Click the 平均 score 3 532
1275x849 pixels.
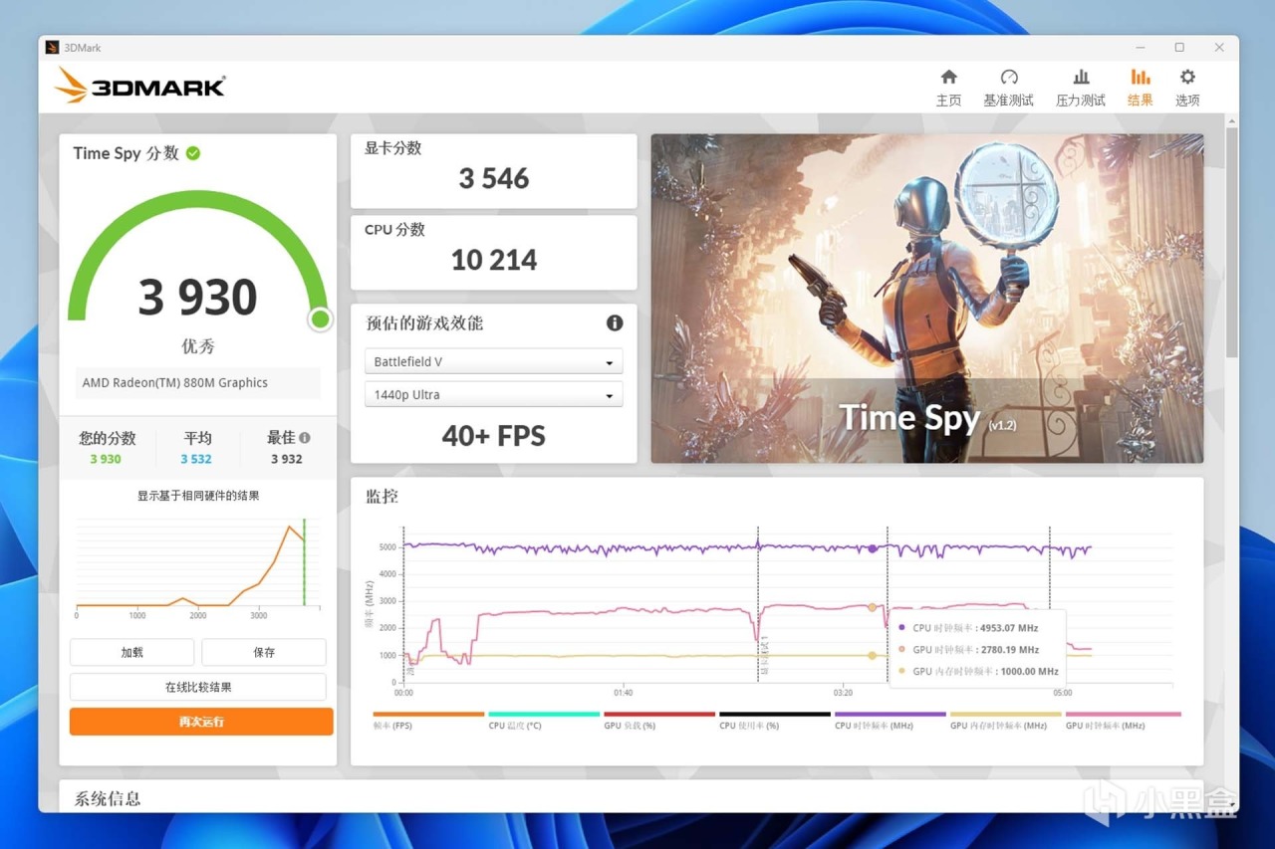(x=196, y=459)
